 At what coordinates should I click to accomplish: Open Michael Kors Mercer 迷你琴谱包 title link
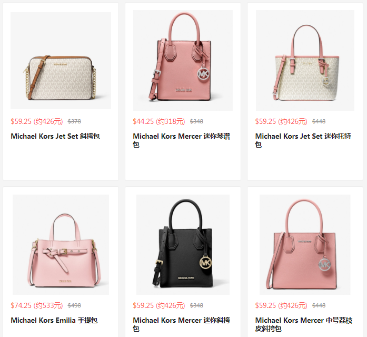181,140
